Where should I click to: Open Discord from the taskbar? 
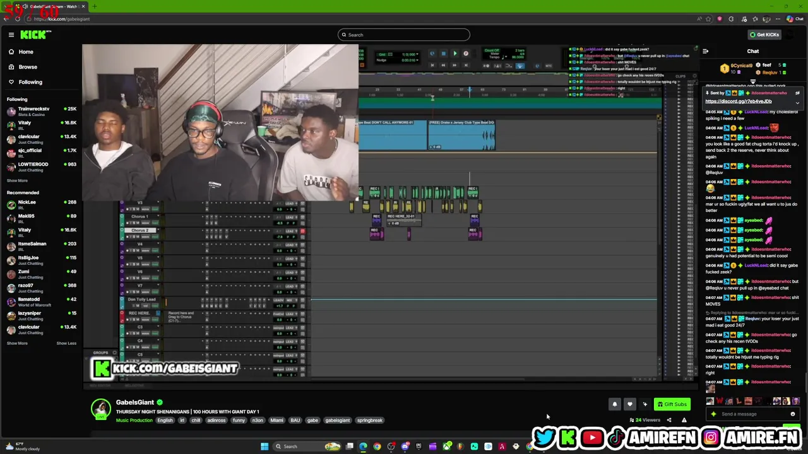(x=405, y=446)
